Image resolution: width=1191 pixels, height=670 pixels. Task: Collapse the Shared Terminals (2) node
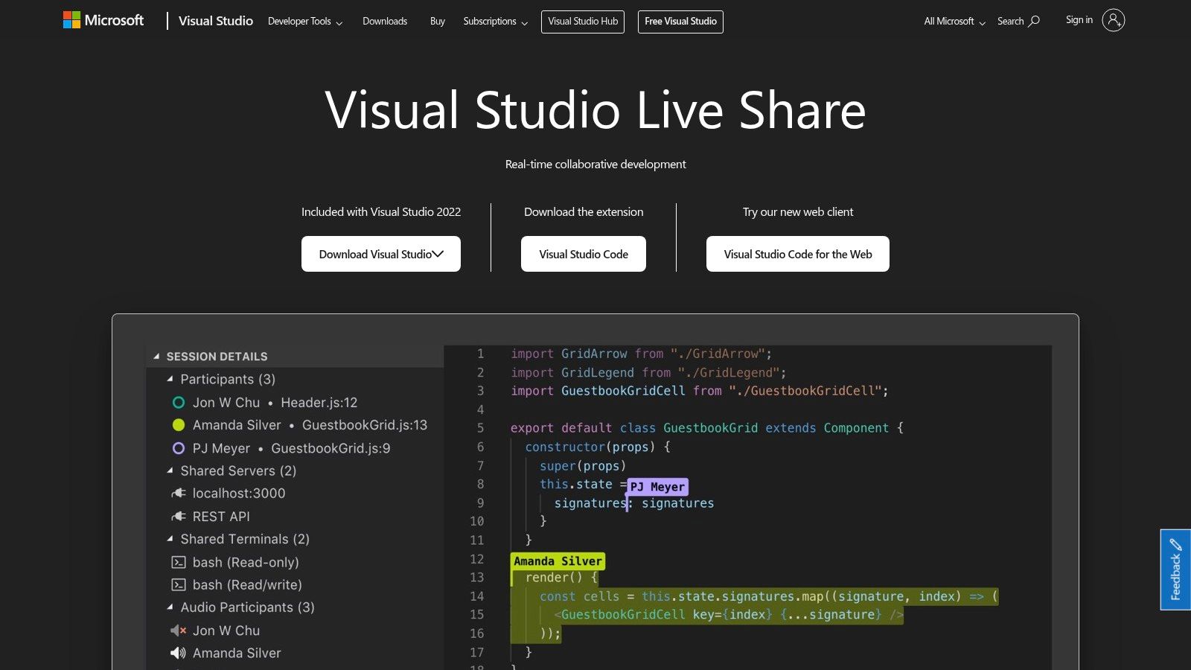click(x=170, y=539)
